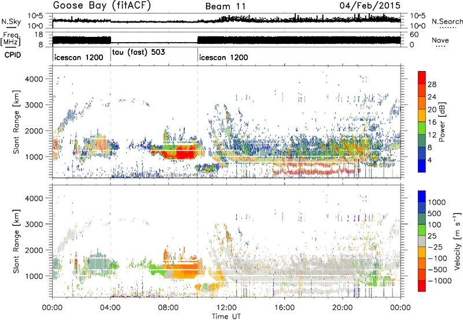
Task: Click the gray segment of Velocity color bar
Action: [x=422, y=241]
